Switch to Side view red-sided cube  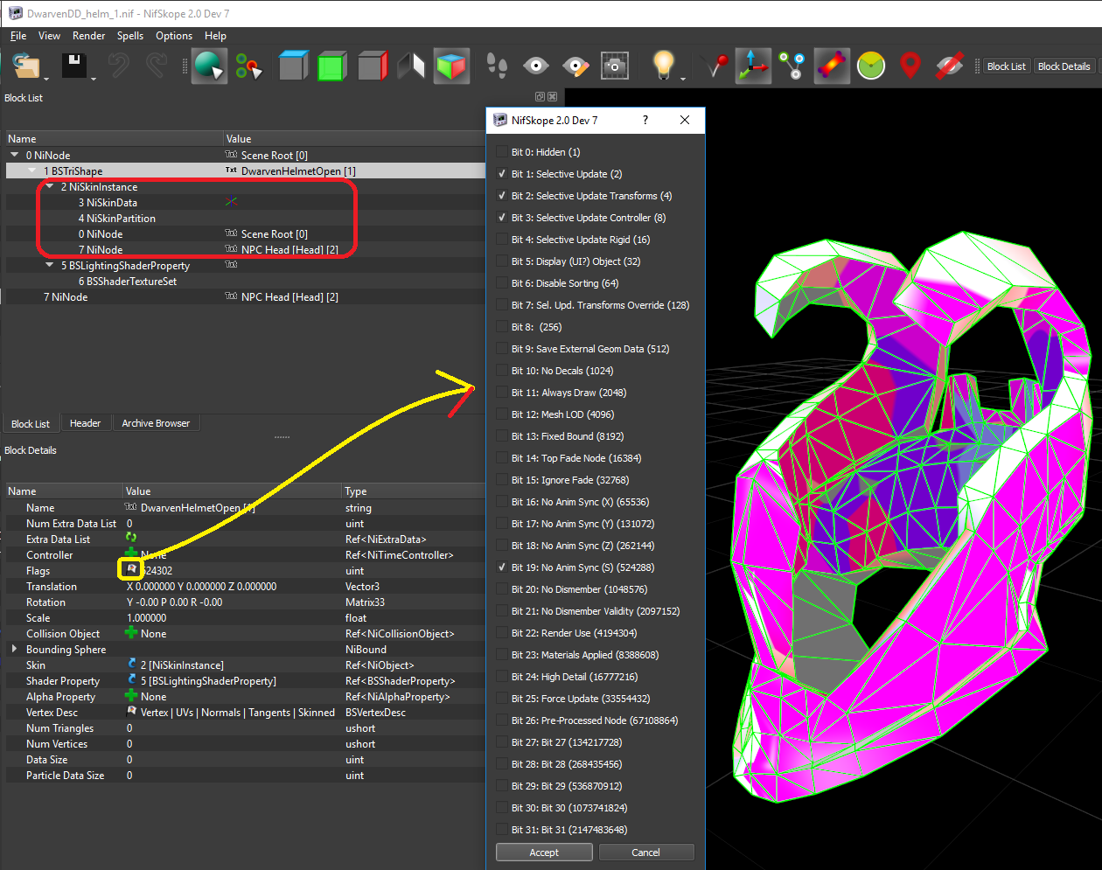[372, 66]
